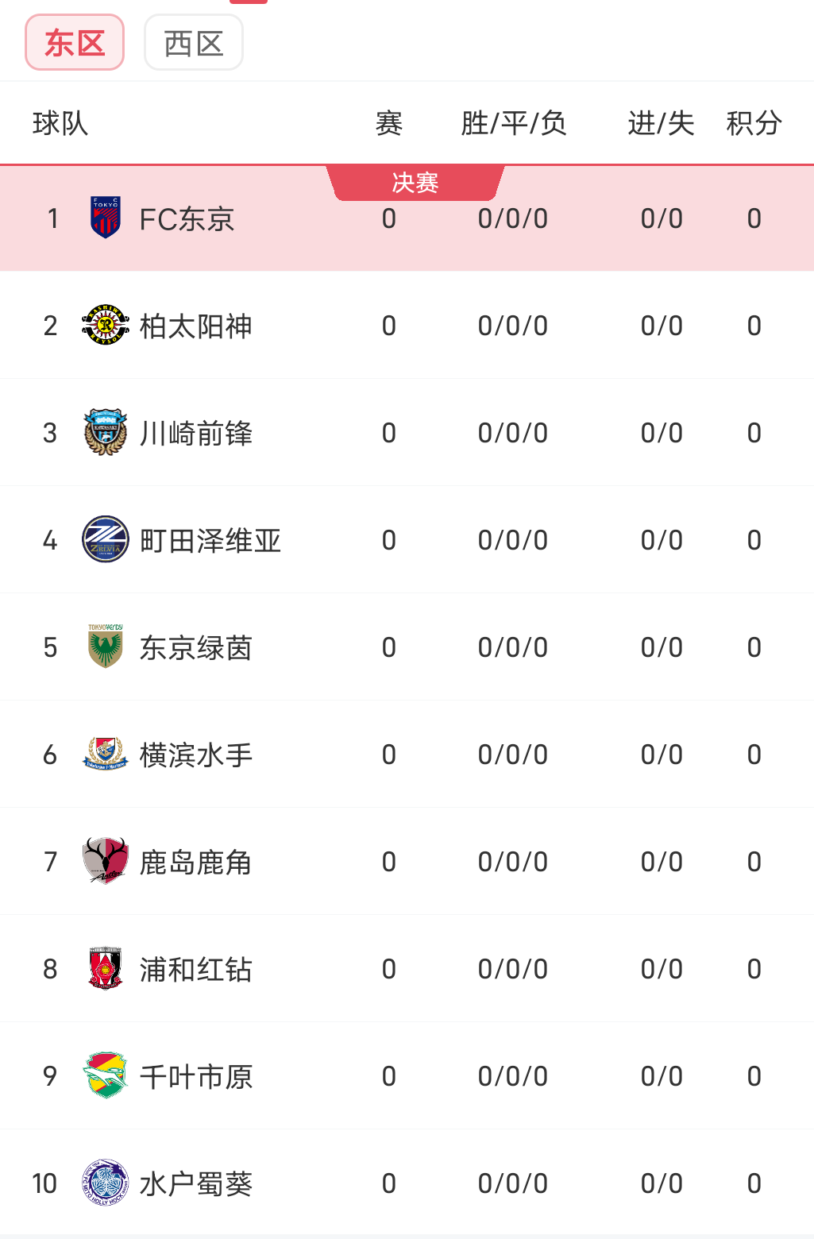
Task: Select the 进/失 column header
Action: [x=661, y=123]
